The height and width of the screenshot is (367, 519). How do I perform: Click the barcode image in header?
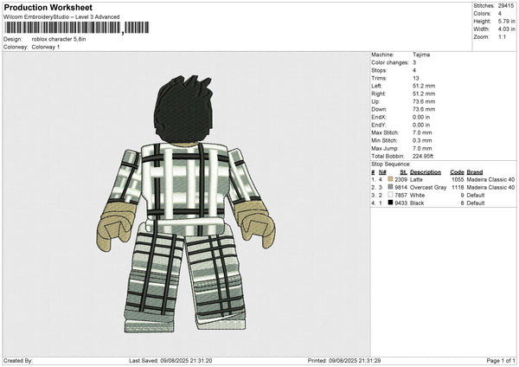tap(77, 28)
